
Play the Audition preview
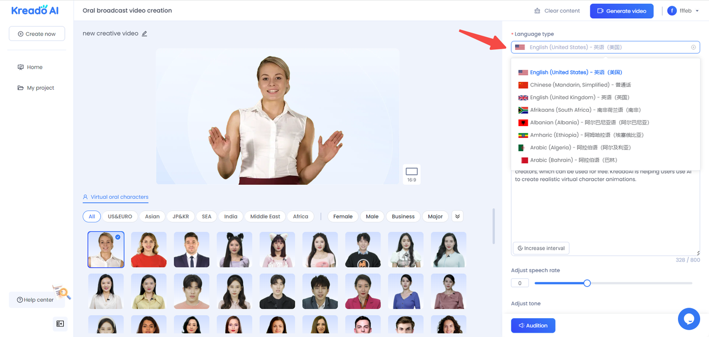[533, 325]
